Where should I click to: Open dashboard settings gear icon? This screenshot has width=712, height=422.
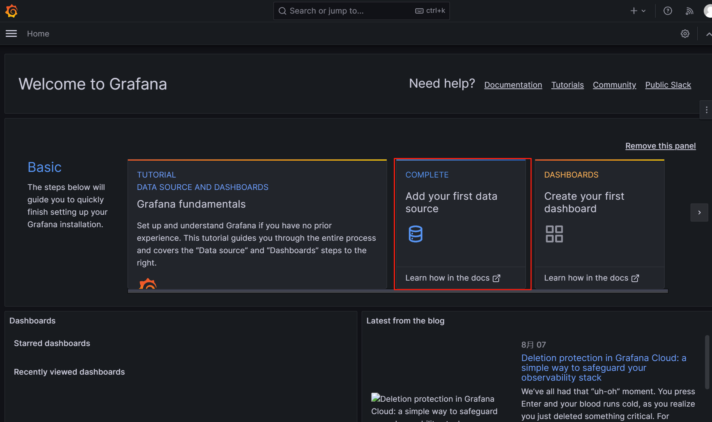(685, 34)
